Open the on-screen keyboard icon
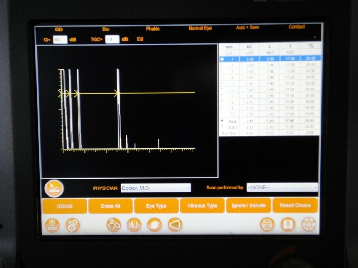The width and height of the screenshot is (358, 268). (310, 225)
